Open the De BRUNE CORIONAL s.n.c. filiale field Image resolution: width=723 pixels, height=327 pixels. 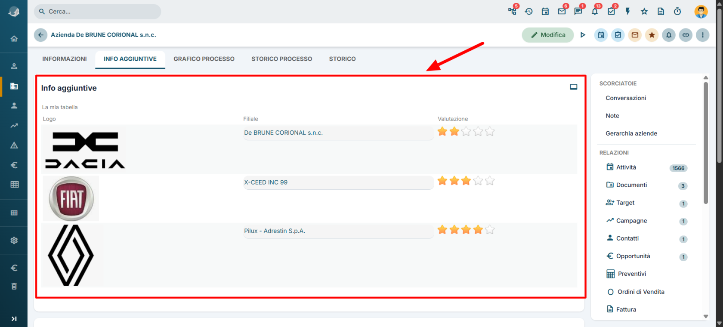click(x=338, y=133)
